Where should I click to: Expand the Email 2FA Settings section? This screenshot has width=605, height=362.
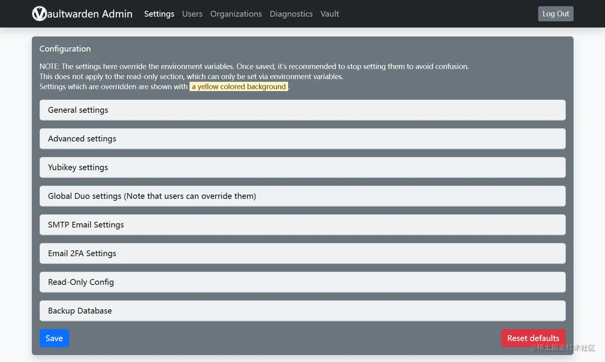(x=302, y=253)
